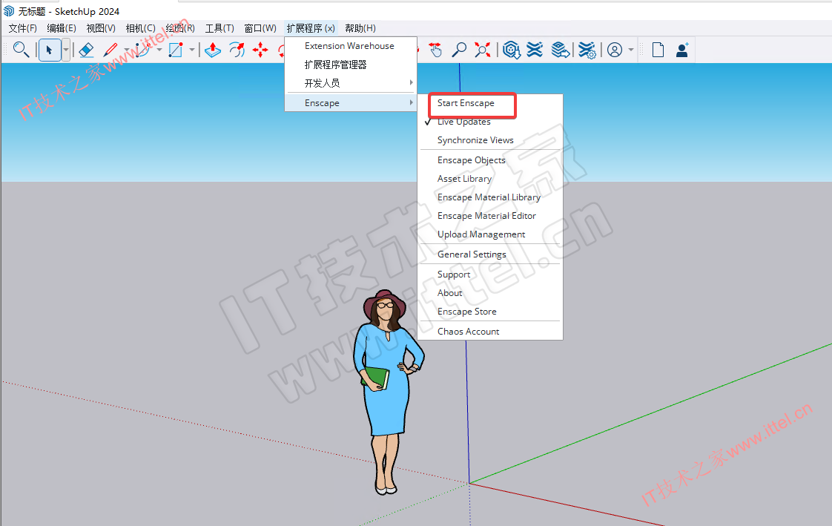Select the Zoom tool in toolbar

coord(458,50)
